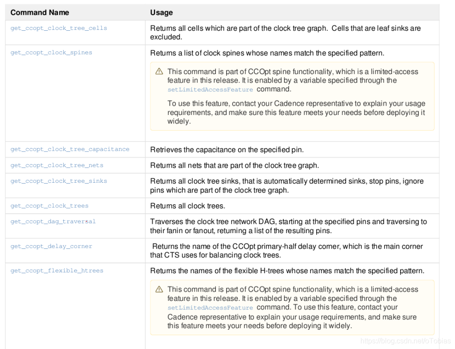Click setLimitedAccessFeature link in clock spines note

pos(210,90)
